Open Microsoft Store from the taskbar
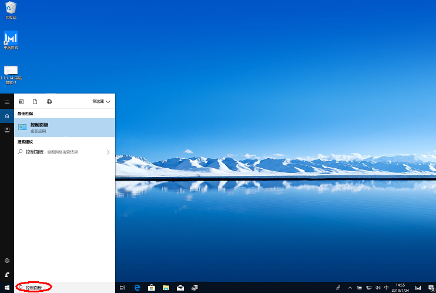 click(152, 288)
